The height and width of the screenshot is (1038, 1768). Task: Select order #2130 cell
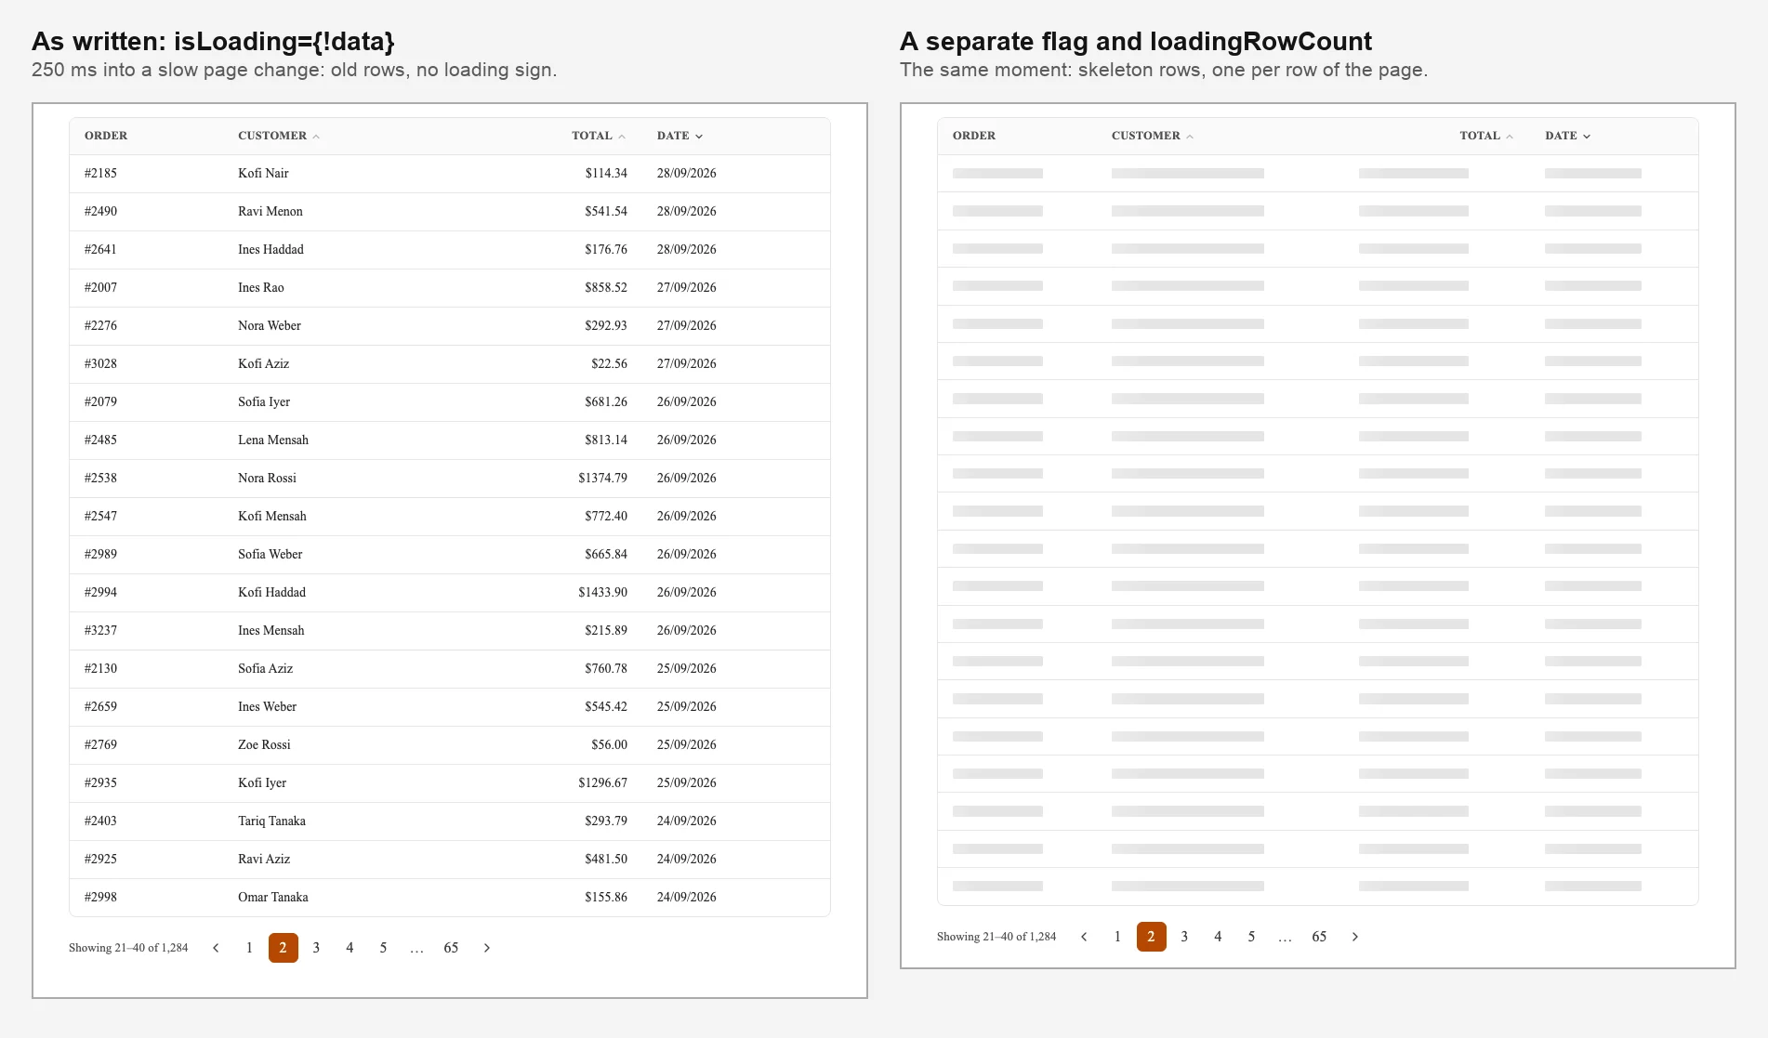(x=100, y=669)
